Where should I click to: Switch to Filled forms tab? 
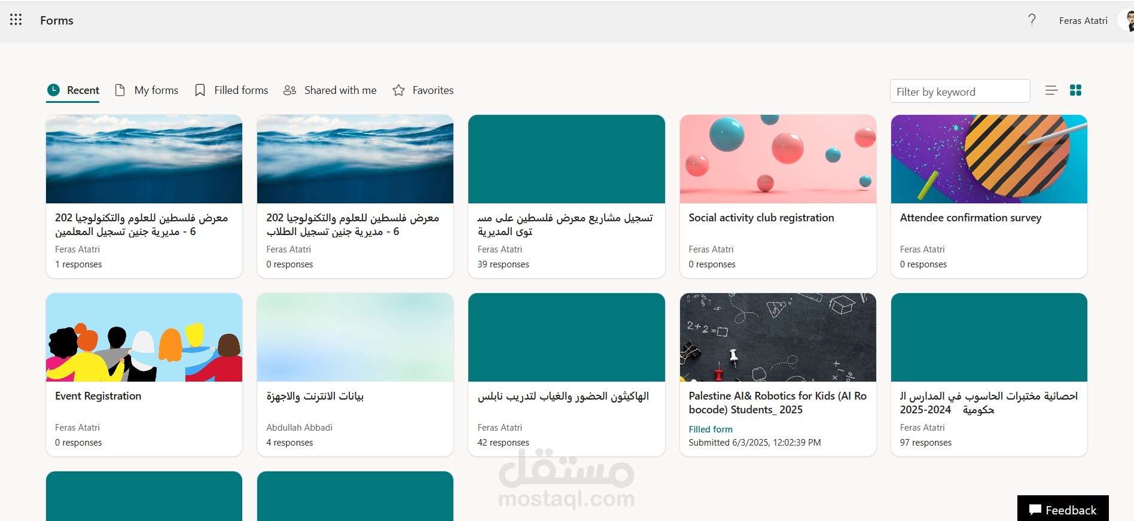[x=232, y=90]
